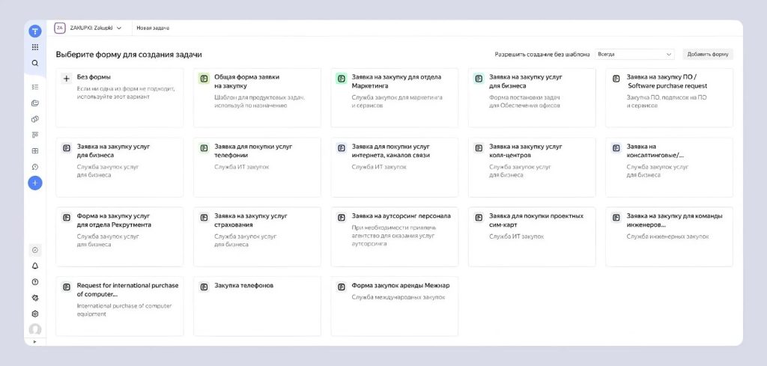The width and height of the screenshot is (767, 366).
Task: Open the history icon in the sidebar
Action: pyautogui.click(x=35, y=166)
